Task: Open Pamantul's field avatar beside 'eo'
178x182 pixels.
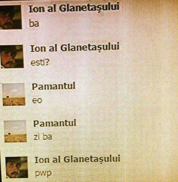Action: 14,94
